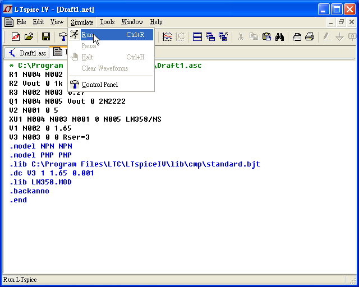
Task: Click the '.model NPN NPN' line
Action: (40, 146)
